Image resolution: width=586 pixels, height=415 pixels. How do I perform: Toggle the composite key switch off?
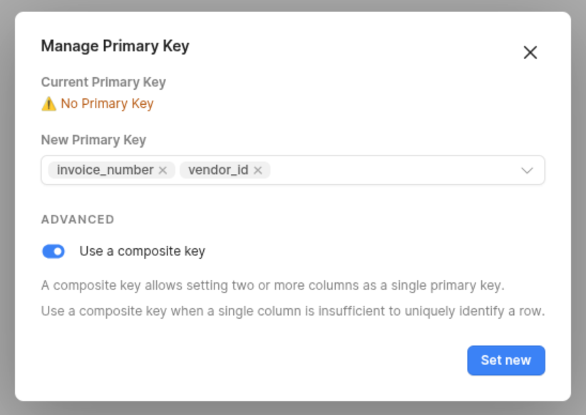53,251
